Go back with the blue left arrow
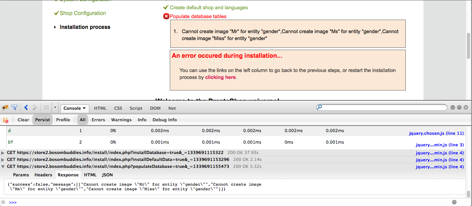 [26, 108]
